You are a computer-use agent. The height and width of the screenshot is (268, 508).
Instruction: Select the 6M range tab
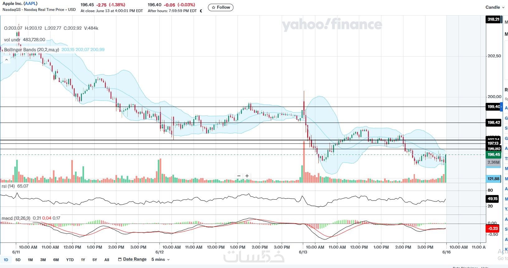coord(56,260)
